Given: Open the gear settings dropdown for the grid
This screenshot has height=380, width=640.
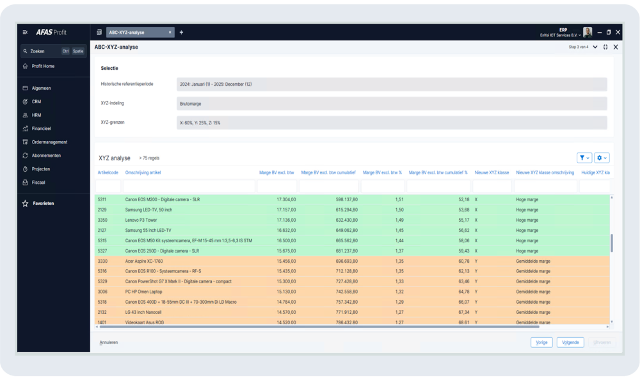Looking at the screenshot, I should 602,158.
